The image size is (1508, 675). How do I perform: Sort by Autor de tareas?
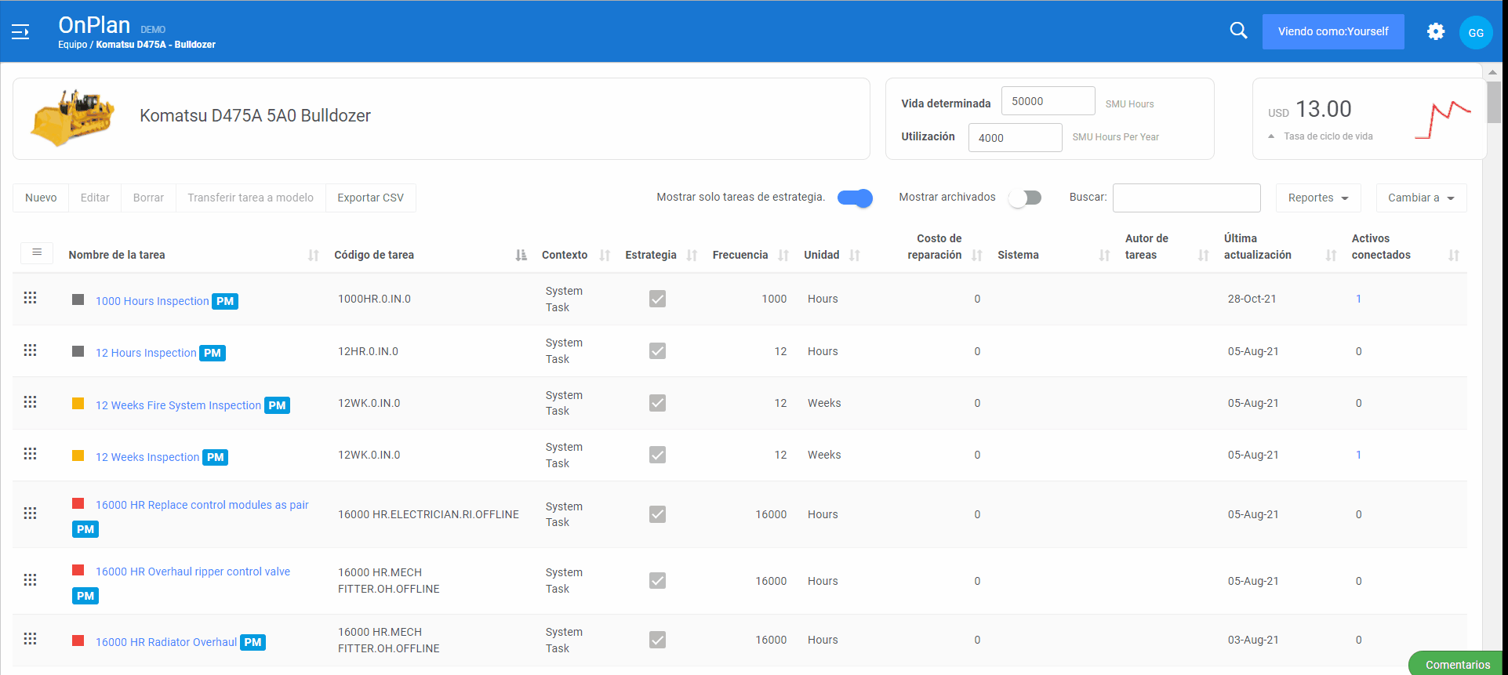pyautogui.click(x=1204, y=255)
